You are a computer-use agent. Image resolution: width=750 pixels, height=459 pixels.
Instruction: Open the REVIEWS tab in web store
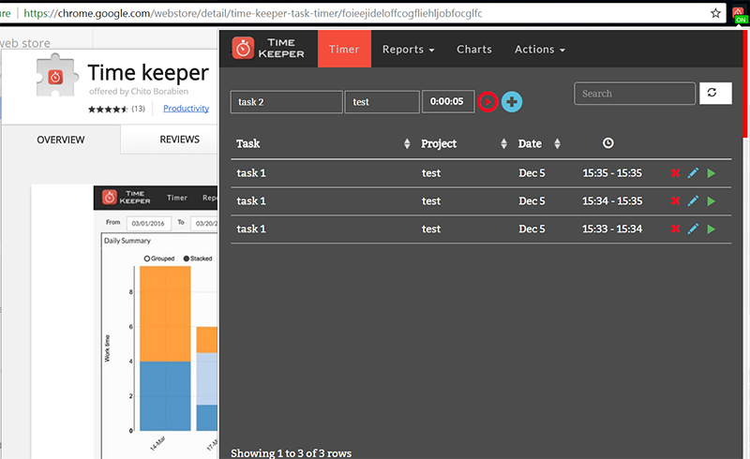click(179, 140)
